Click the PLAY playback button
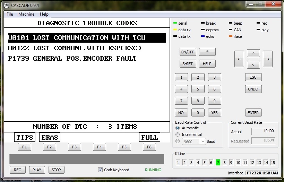Image resolution: width=284 pixels, height=182 pixels. click(x=37, y=170)
